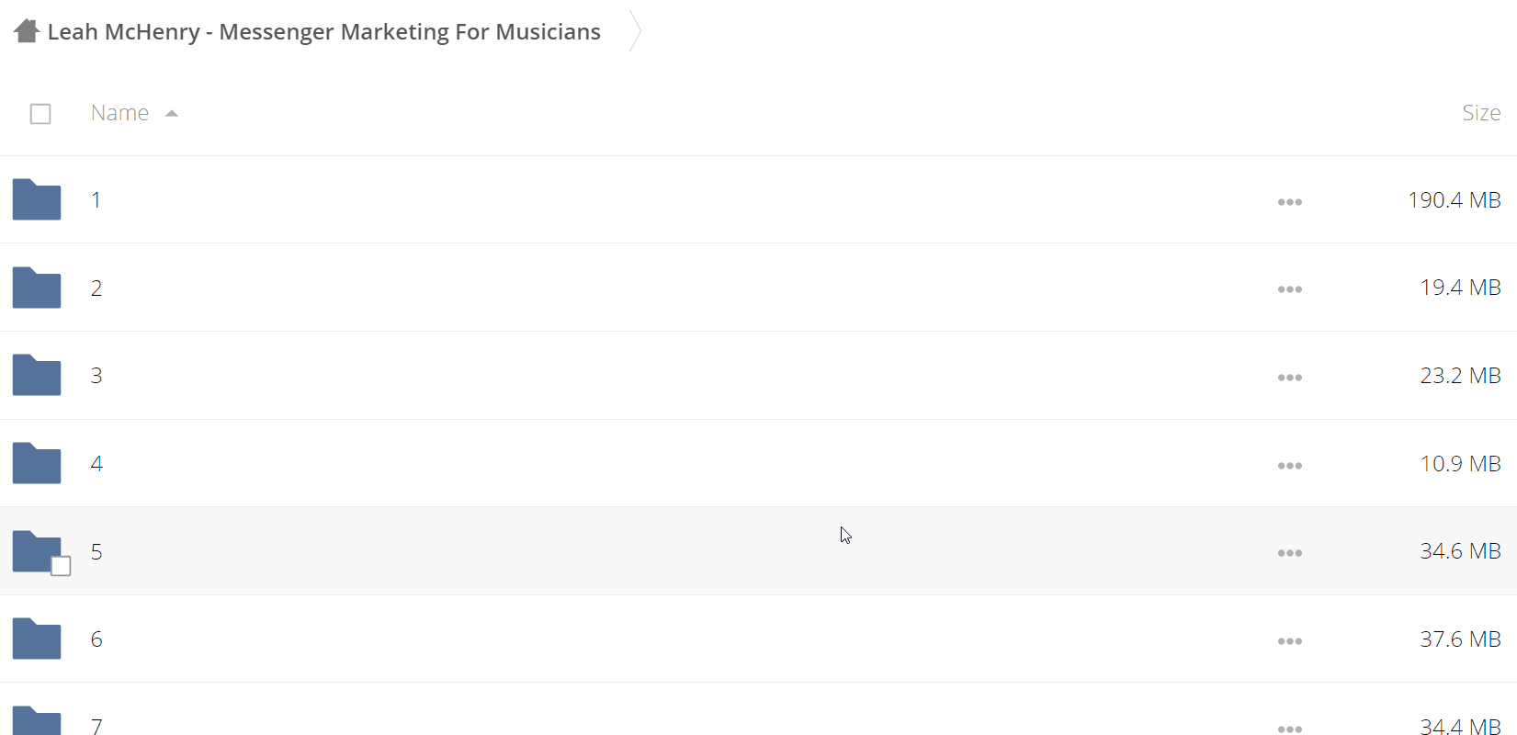Click the 190.4 MB size cell

pos(1455,200)
